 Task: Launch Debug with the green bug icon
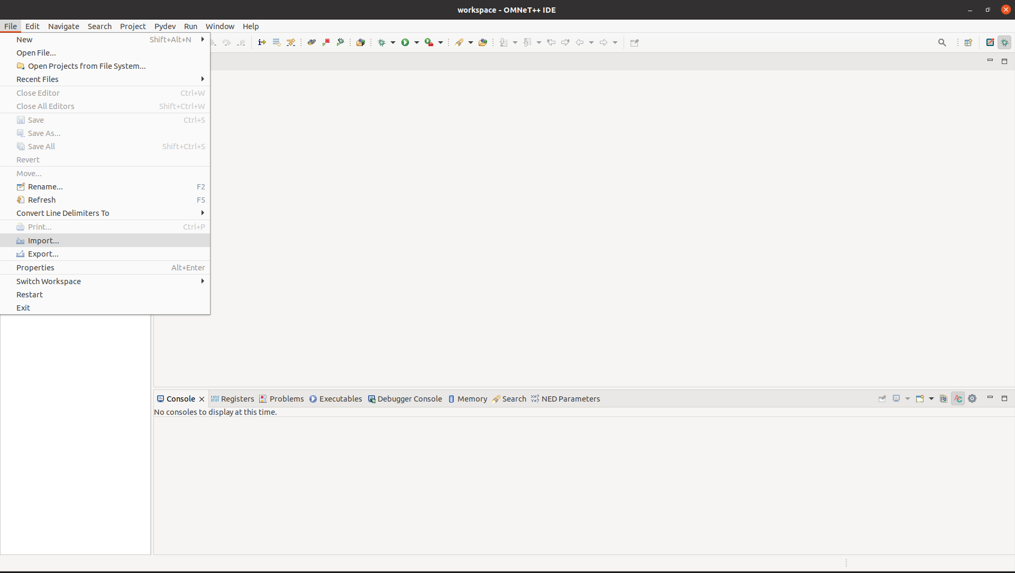[381, 42]
